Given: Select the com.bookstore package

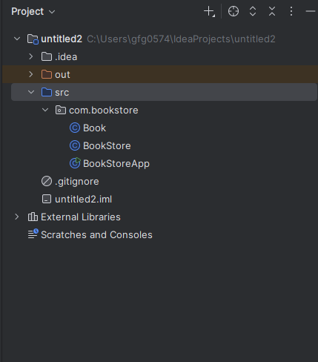Looking at the screenshot, I should tap(104, 111).
